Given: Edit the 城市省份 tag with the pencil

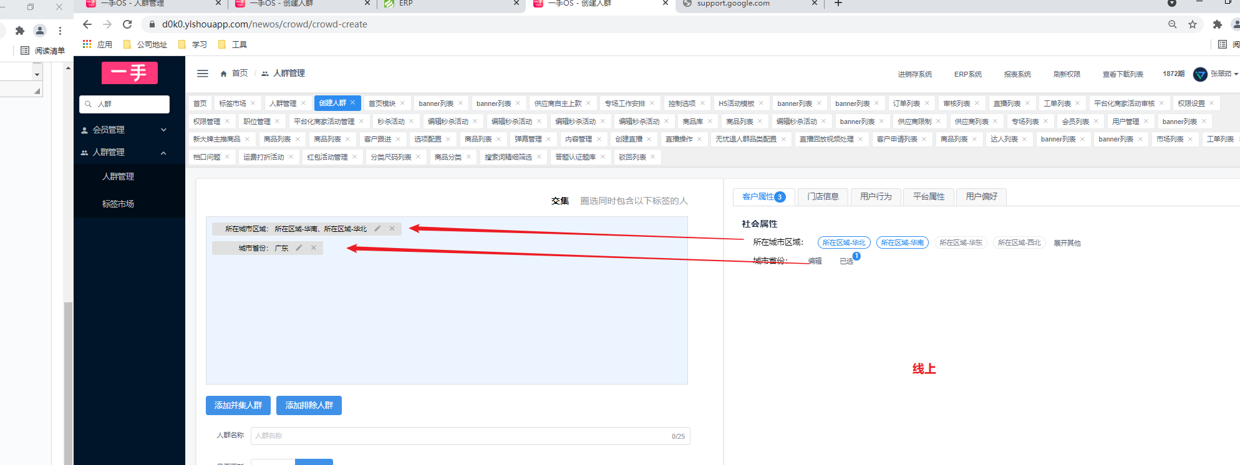Looking at the screenshot, I should coord(299,248).
